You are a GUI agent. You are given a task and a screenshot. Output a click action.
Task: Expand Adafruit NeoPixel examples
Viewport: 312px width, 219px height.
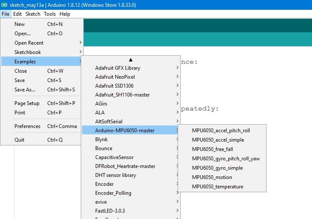point(131,77)
